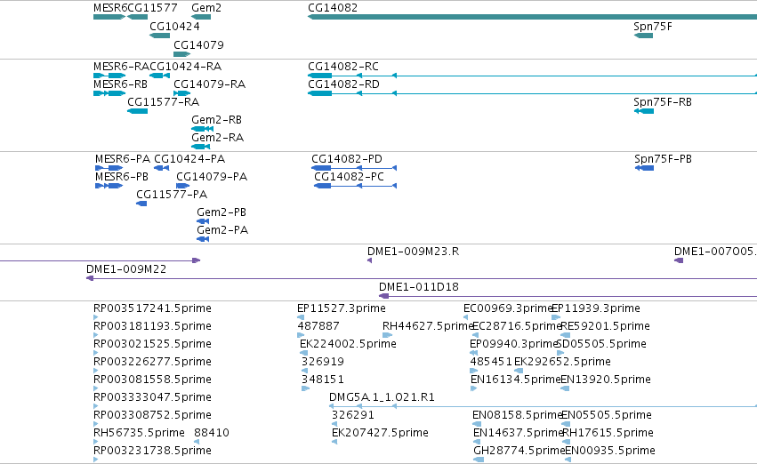Select the RP003231738.5prime EST label

[152, 451]
